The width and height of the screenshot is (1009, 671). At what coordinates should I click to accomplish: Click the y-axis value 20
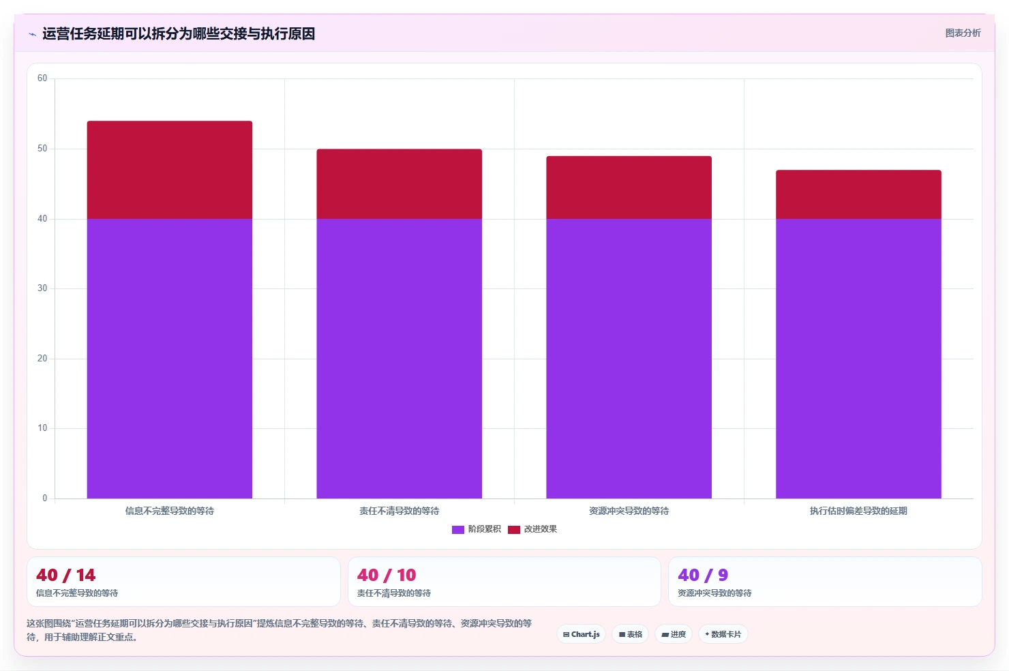point(42,359)
